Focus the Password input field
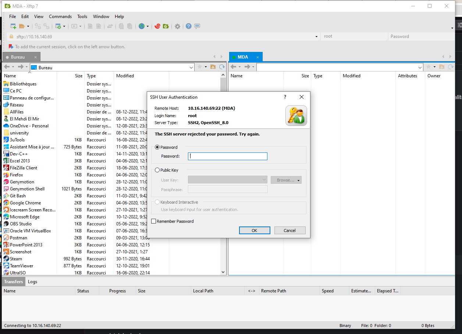Viewport: 462px width, 334px height. pos(227,156)
